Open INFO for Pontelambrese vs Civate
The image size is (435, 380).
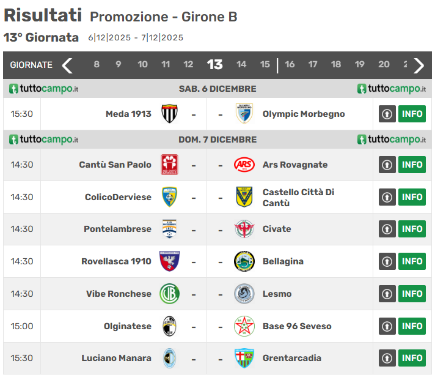(x=412, y=229)
